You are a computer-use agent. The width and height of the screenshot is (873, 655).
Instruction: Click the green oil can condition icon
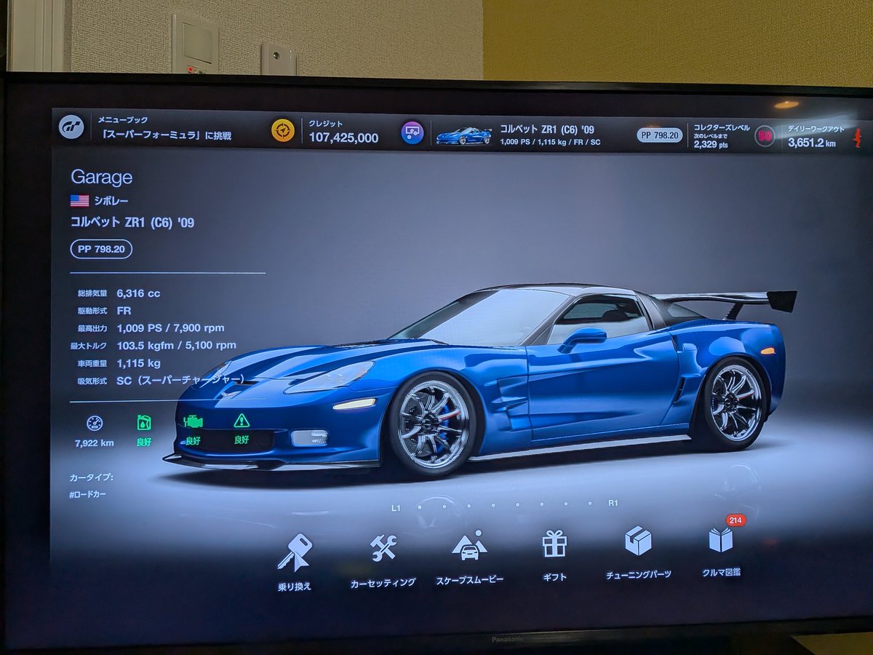point(144,423)
